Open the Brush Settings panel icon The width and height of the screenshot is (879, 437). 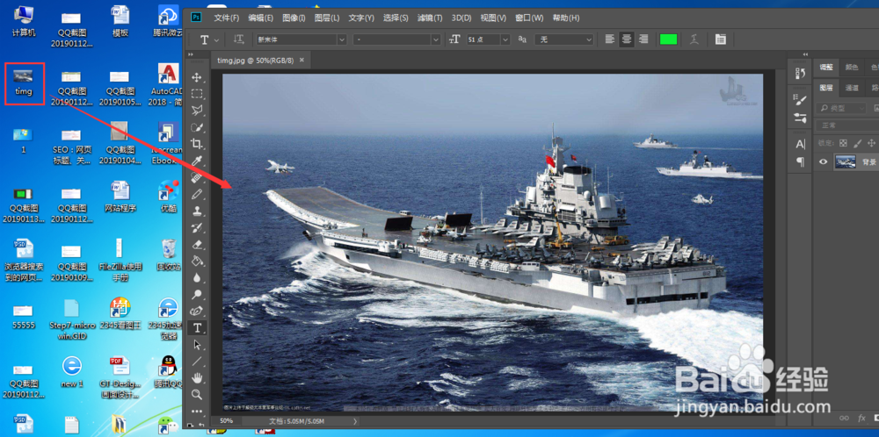click(x=801, y=99)
